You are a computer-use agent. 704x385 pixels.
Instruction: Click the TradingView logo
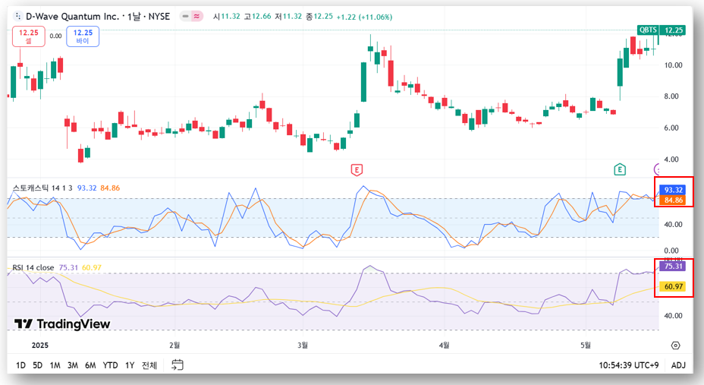pyautogui.click(x=62, y=324)
